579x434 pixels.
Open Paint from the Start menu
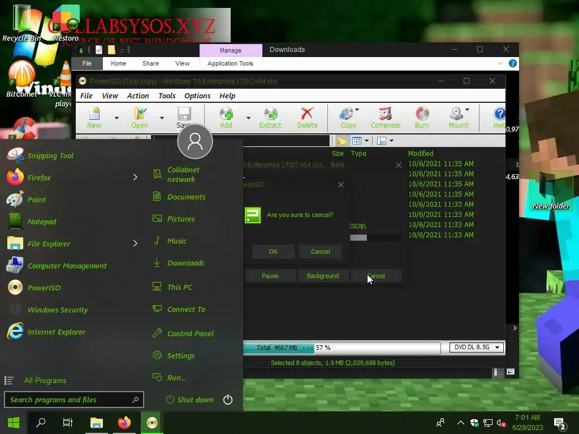pyautogui.click(x=37, y=199)
